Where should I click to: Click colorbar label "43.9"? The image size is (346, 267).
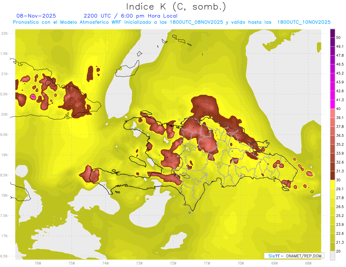point(340,82)
